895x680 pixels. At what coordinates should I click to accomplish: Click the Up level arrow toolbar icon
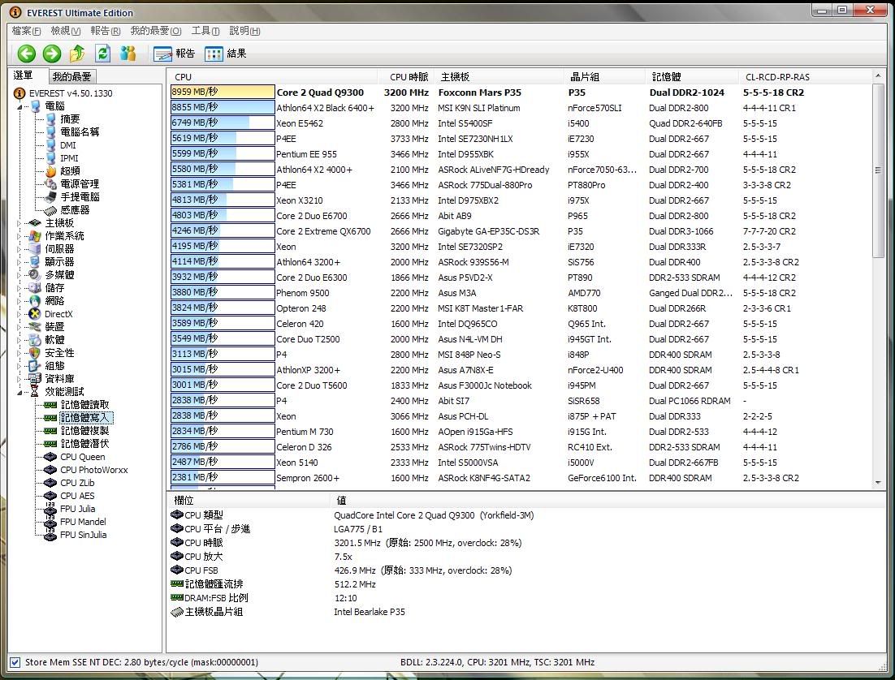point(77,54)
